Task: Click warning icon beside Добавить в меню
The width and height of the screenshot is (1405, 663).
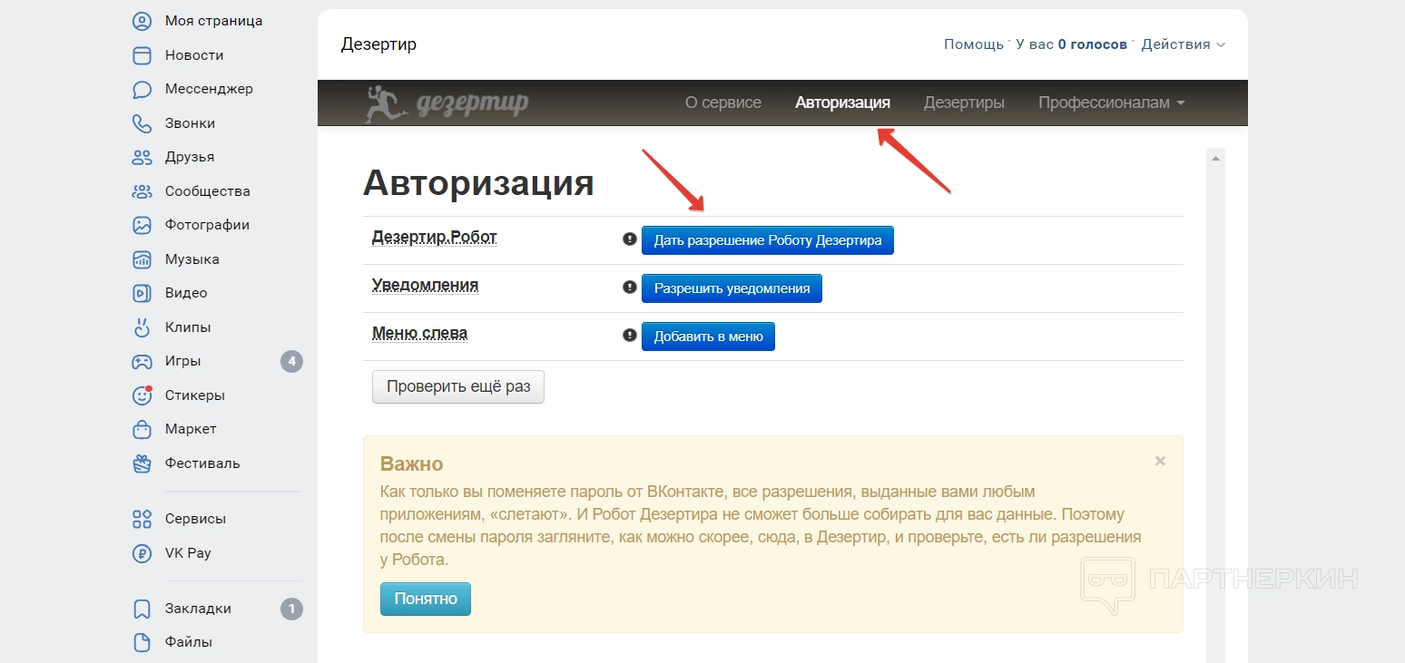Action: pos(629,336)
